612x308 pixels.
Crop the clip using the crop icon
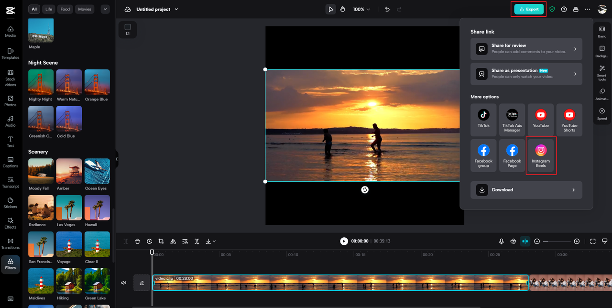(161, 242)
